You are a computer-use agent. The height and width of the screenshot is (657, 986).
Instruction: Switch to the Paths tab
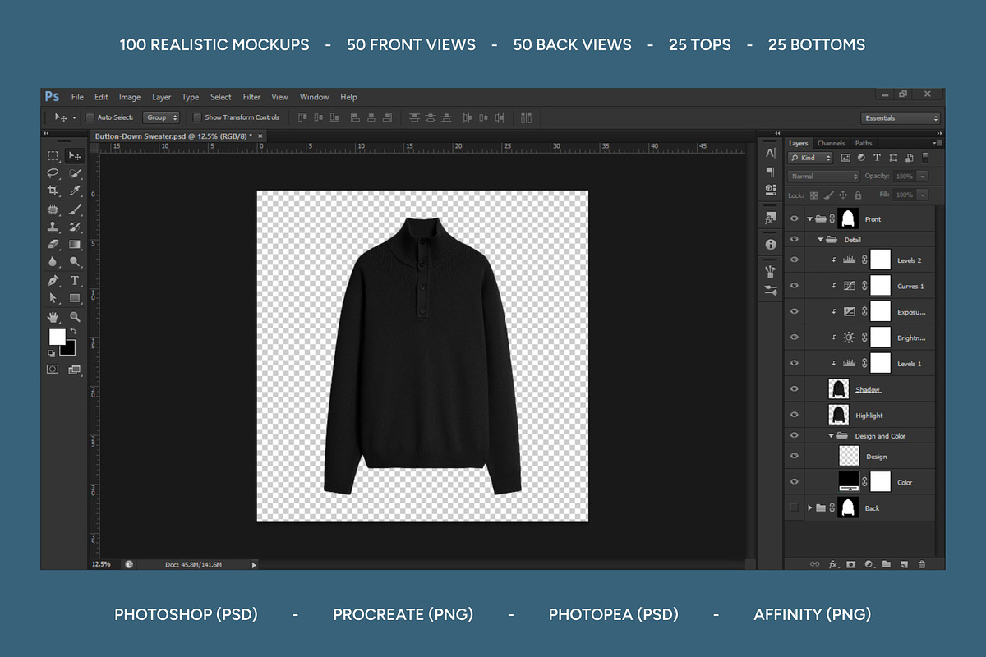(864, 143)
